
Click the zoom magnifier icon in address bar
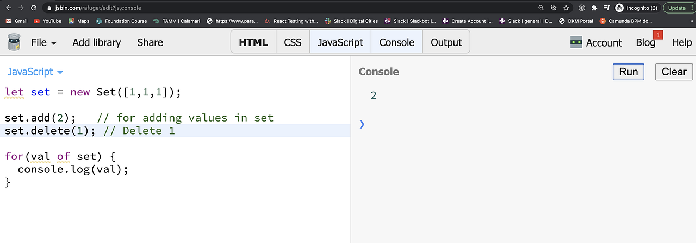(541, 8)
